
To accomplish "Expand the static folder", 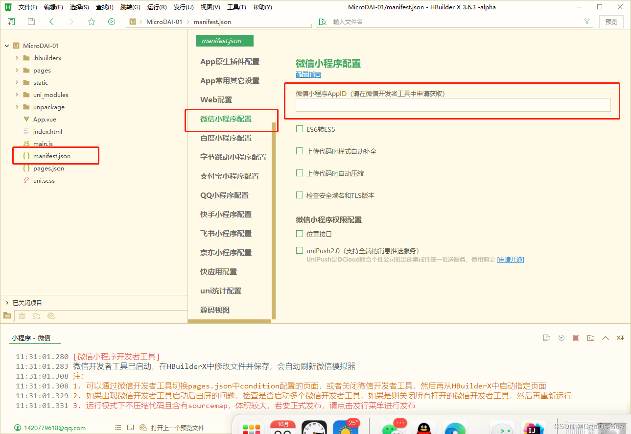I will [x=17, y=82].
